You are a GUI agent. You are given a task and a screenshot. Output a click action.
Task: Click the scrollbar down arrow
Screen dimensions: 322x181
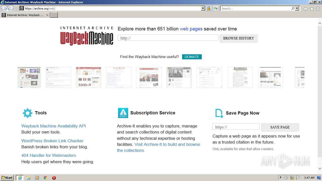320,169
